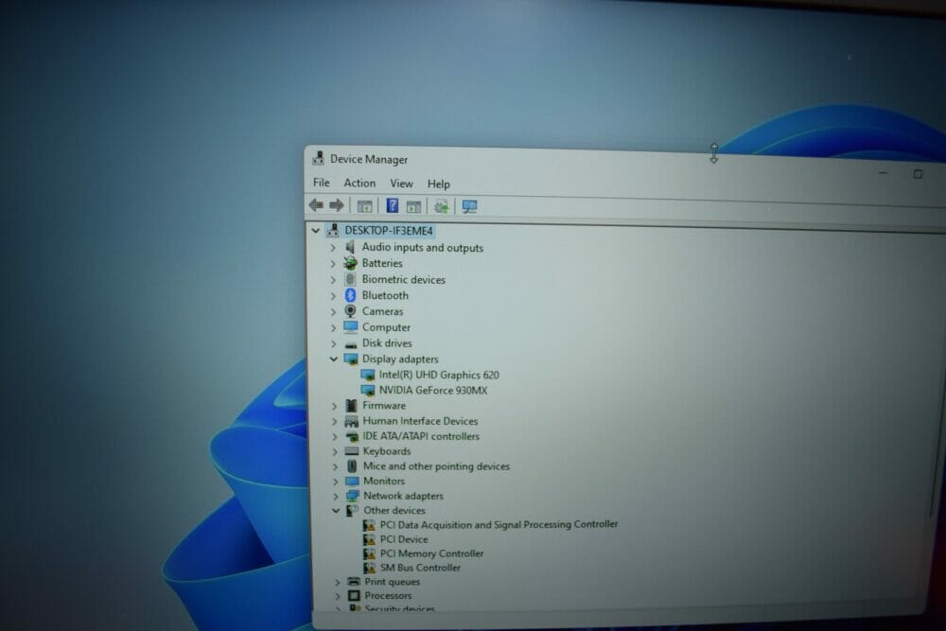Click the Device Manager title bar icon
This screenshot has width=946, height=631.
(x=318, y=159)
